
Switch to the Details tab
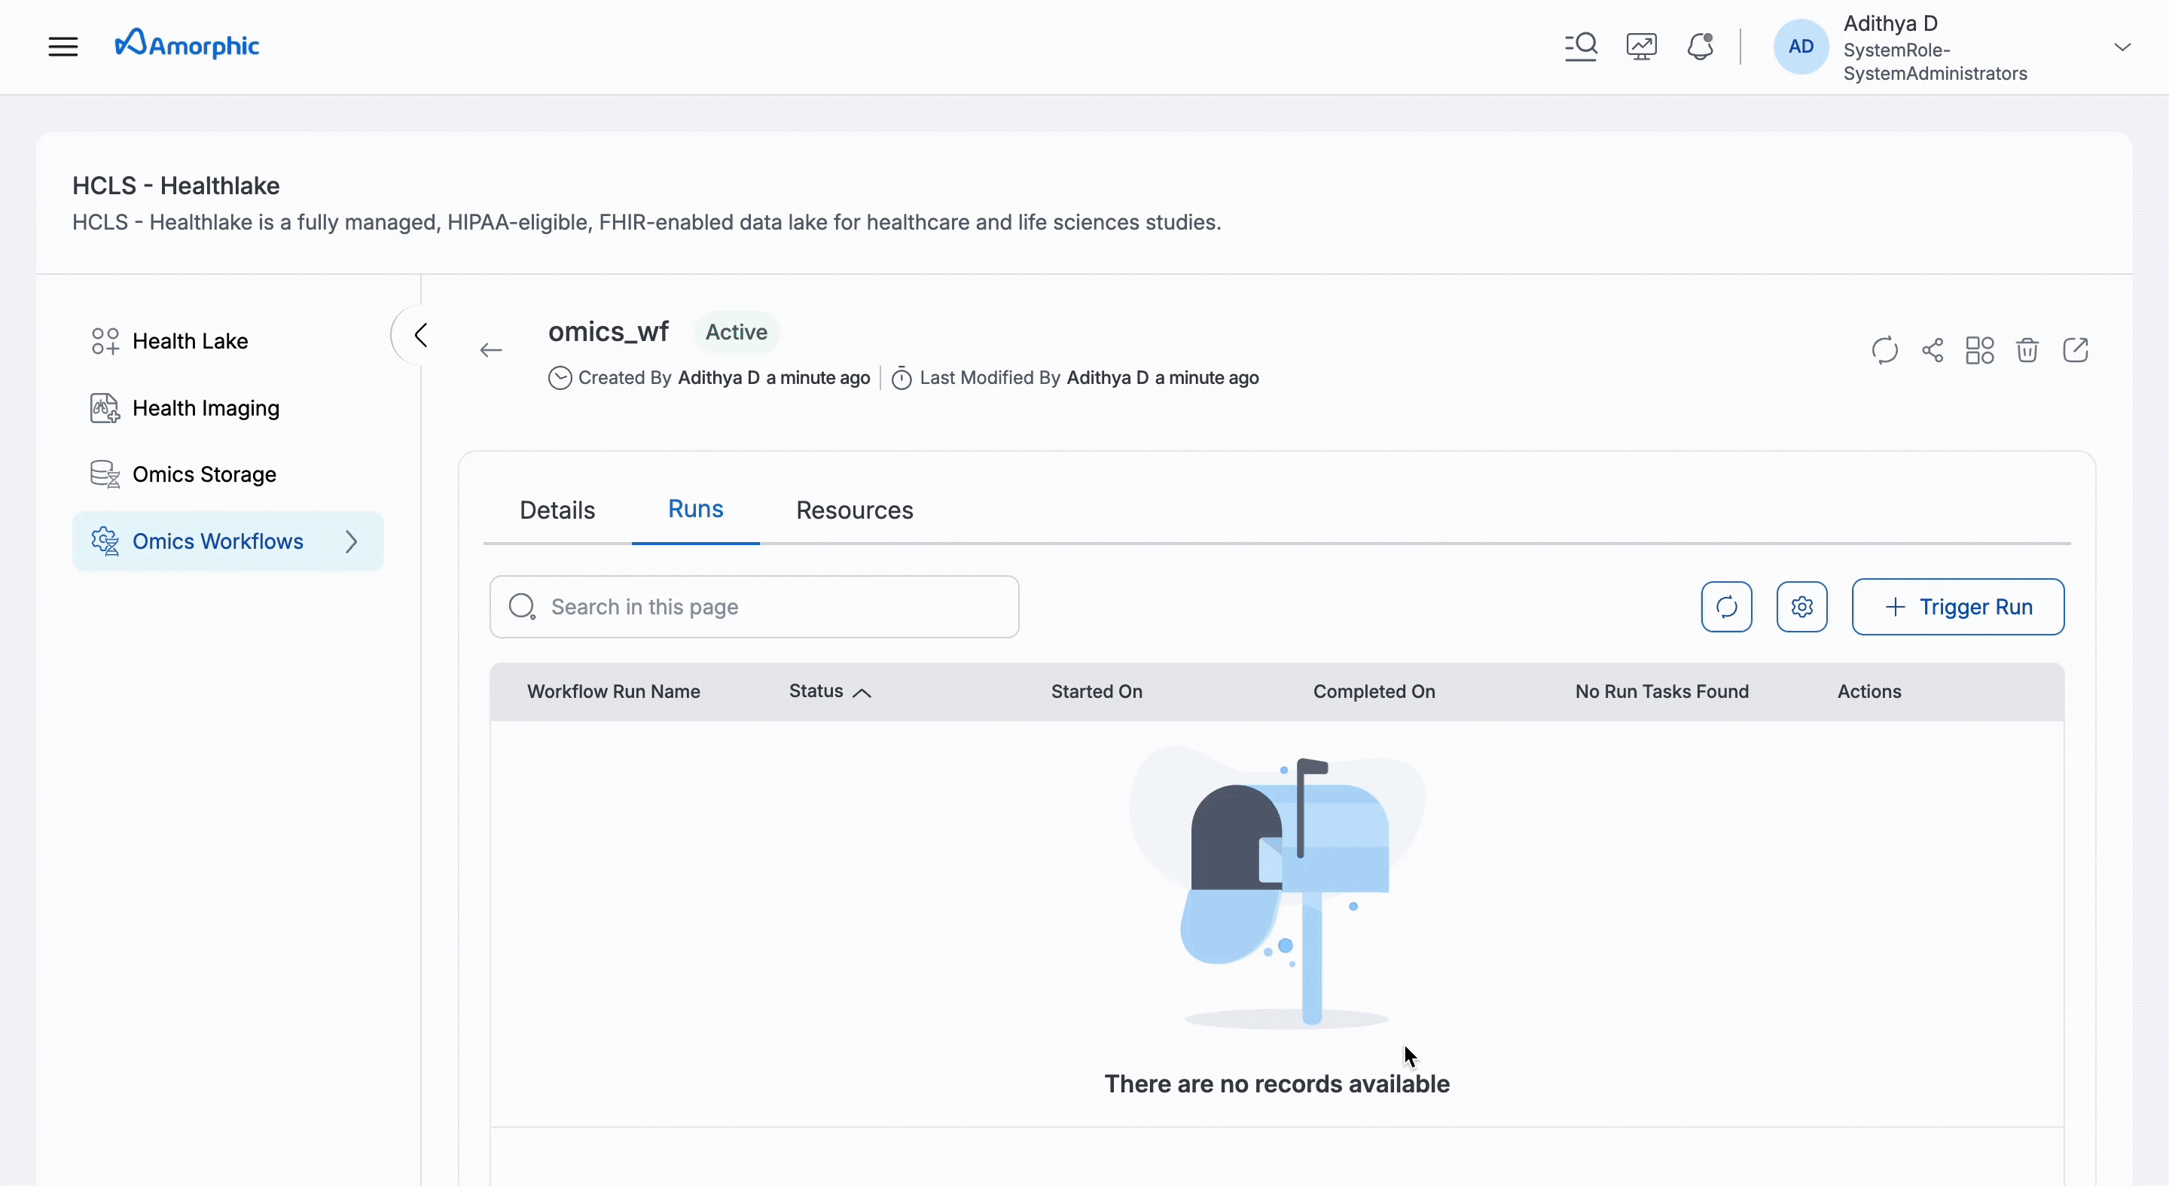[x=557, y=510]
